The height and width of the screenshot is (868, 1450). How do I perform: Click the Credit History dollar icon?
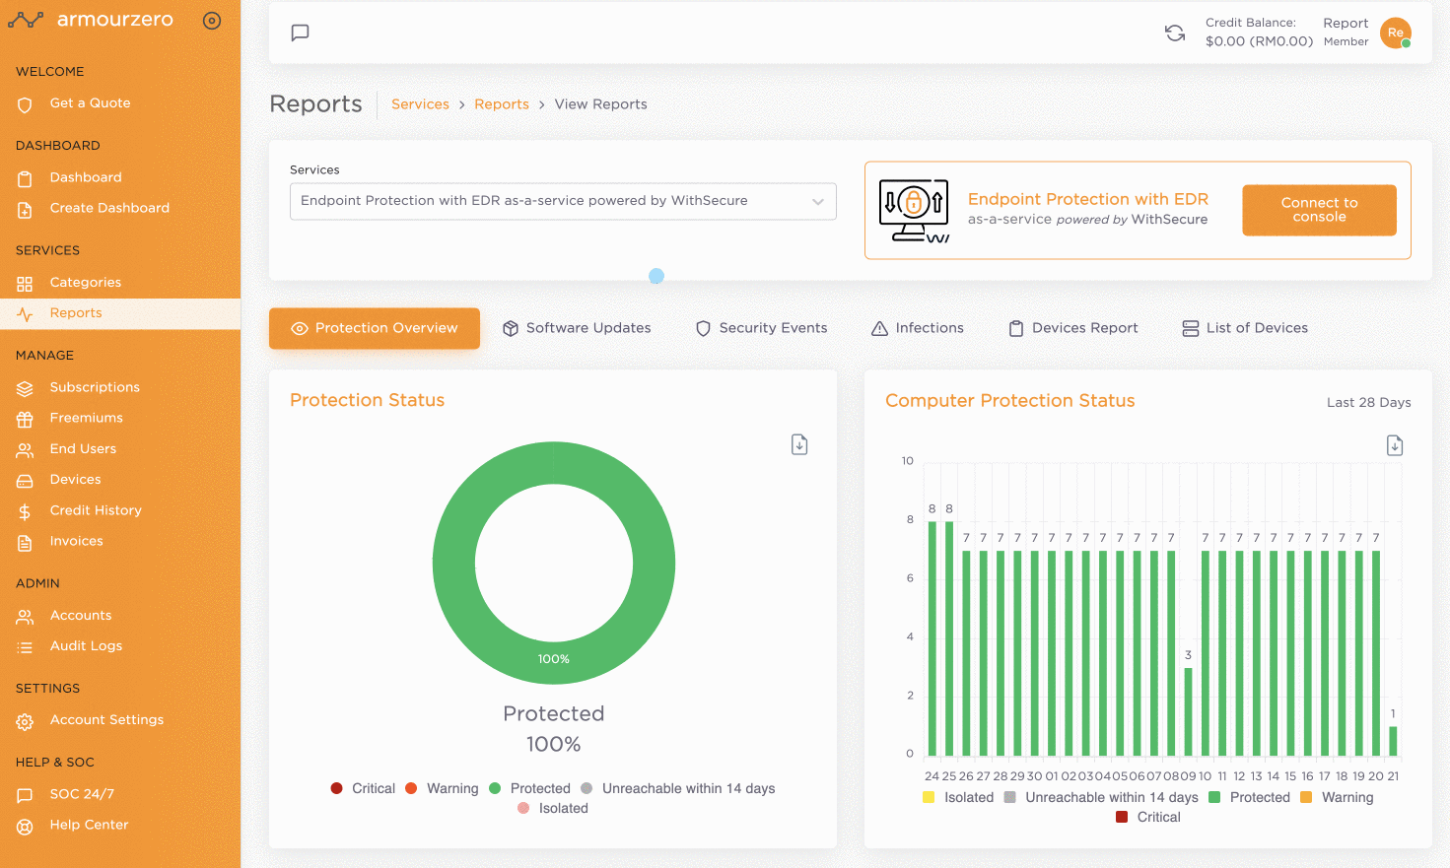[x=25, y=511]
